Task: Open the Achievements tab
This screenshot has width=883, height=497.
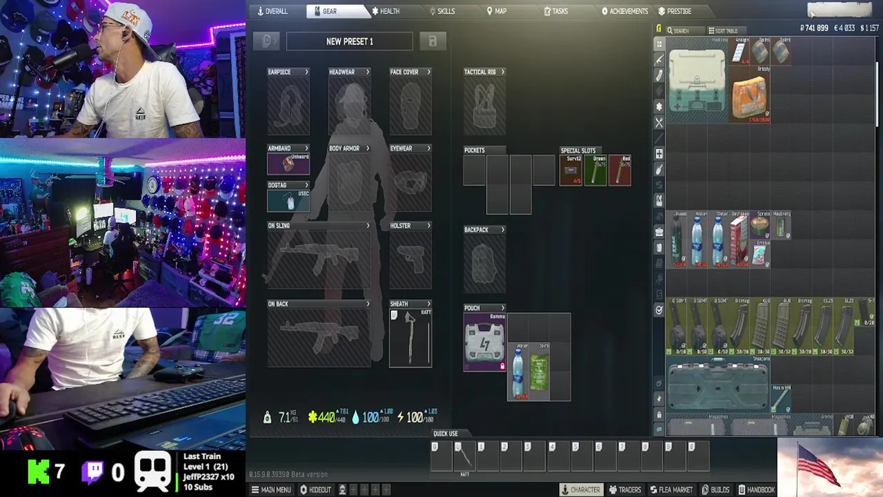Action: (624, 11)
